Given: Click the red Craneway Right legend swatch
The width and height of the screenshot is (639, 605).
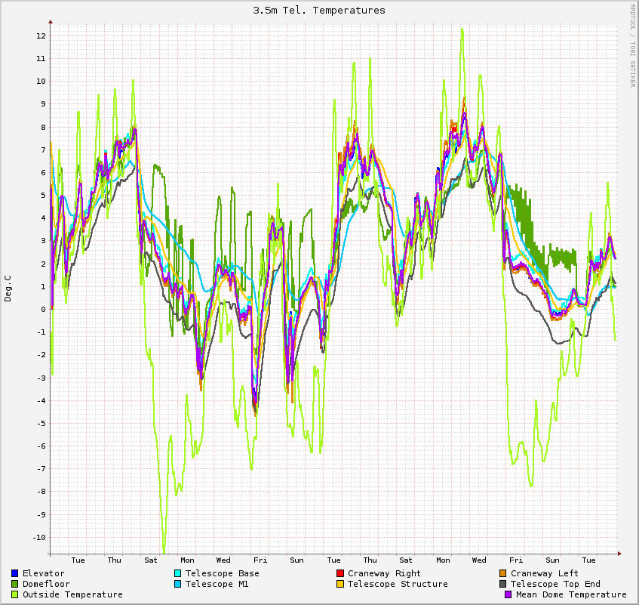Looking at the screenshot, I should 340,574.
